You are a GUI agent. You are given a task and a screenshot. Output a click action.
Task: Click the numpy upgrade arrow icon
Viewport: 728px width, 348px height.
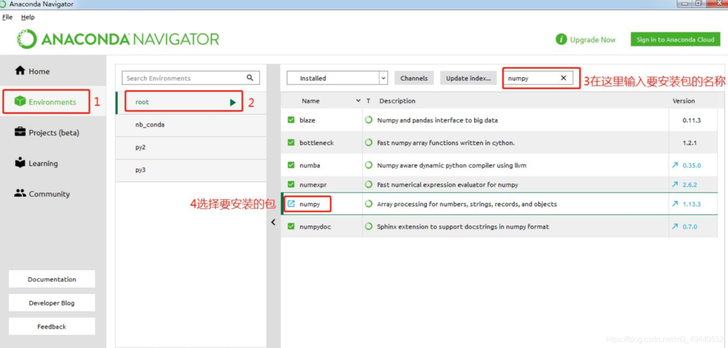coord(675,204)
